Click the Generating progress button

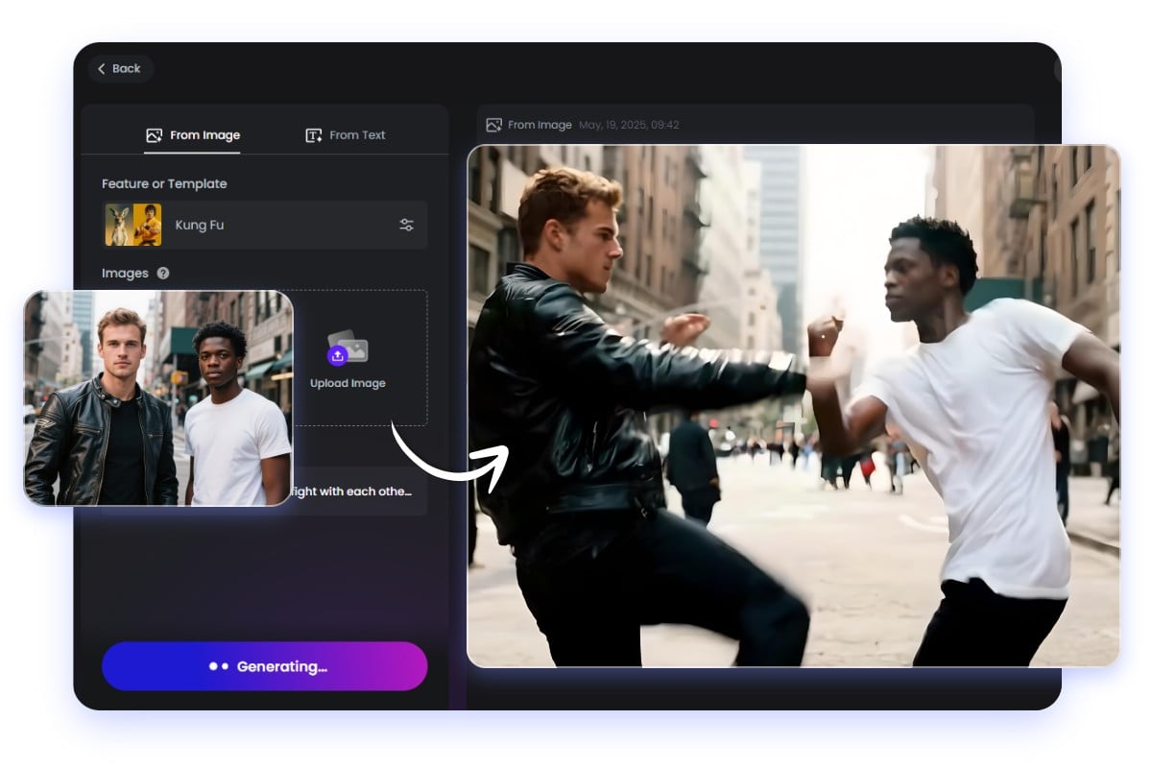tap(265, 665)
